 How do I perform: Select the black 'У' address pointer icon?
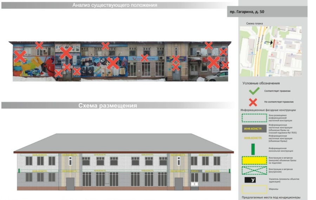tap(250, 180)
